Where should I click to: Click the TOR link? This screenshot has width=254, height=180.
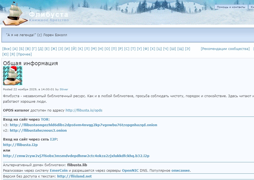click(x=45, y=120)
